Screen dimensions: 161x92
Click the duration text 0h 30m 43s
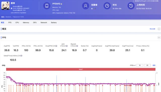(117, 9)
